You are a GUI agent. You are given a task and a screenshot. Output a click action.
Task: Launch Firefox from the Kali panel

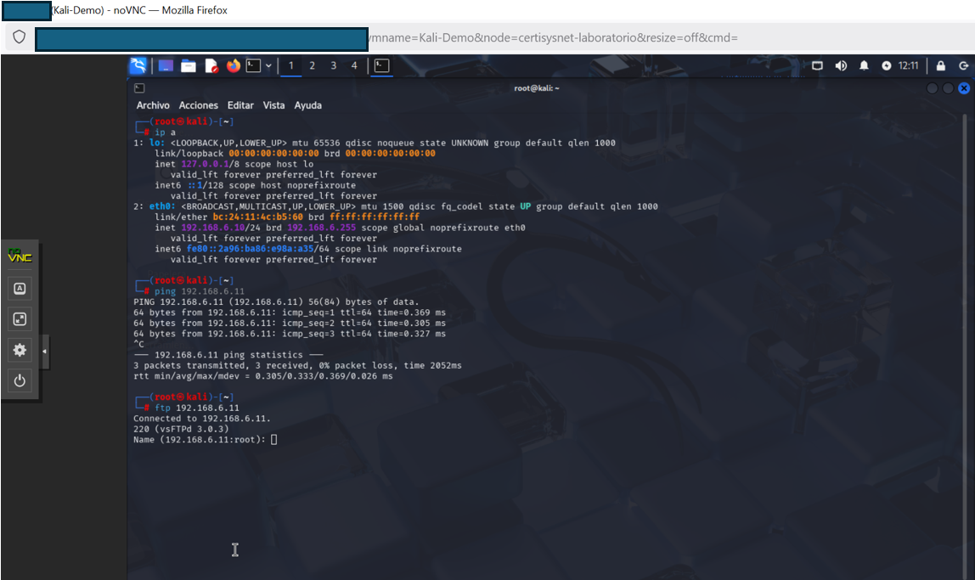pyautogui.click(x=234, y=65)
